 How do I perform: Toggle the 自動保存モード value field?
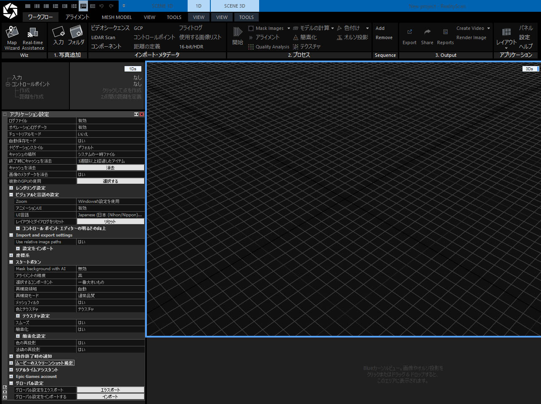point(110,141)
